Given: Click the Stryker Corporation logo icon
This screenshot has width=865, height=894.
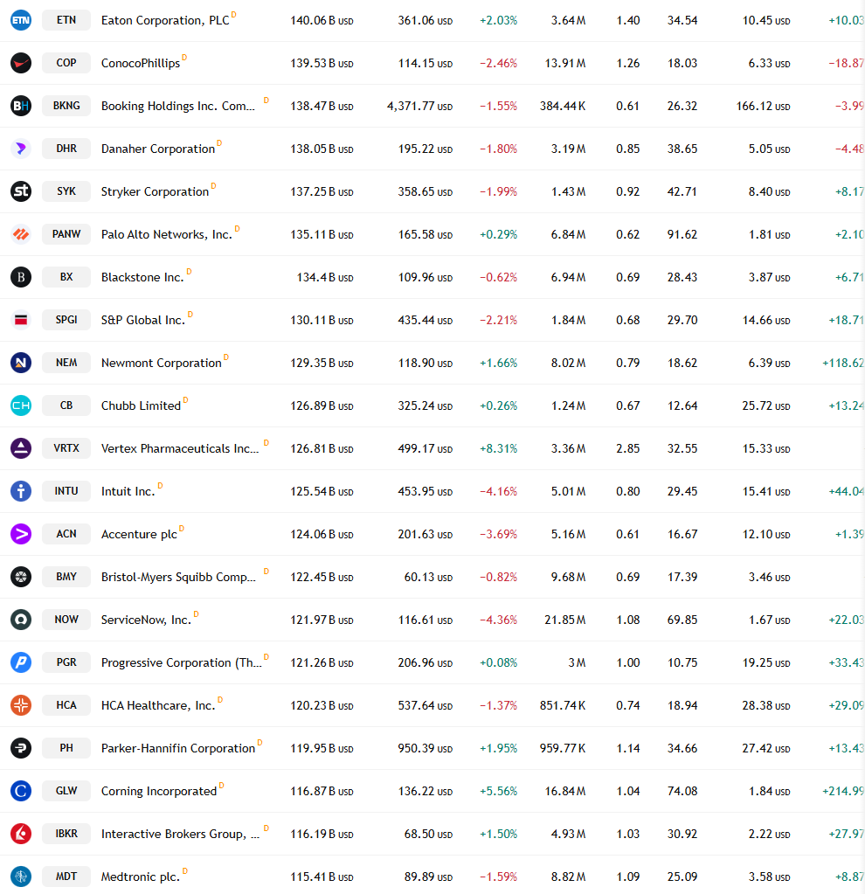Looking at the screenshot, I should click(x=21, y=191).
